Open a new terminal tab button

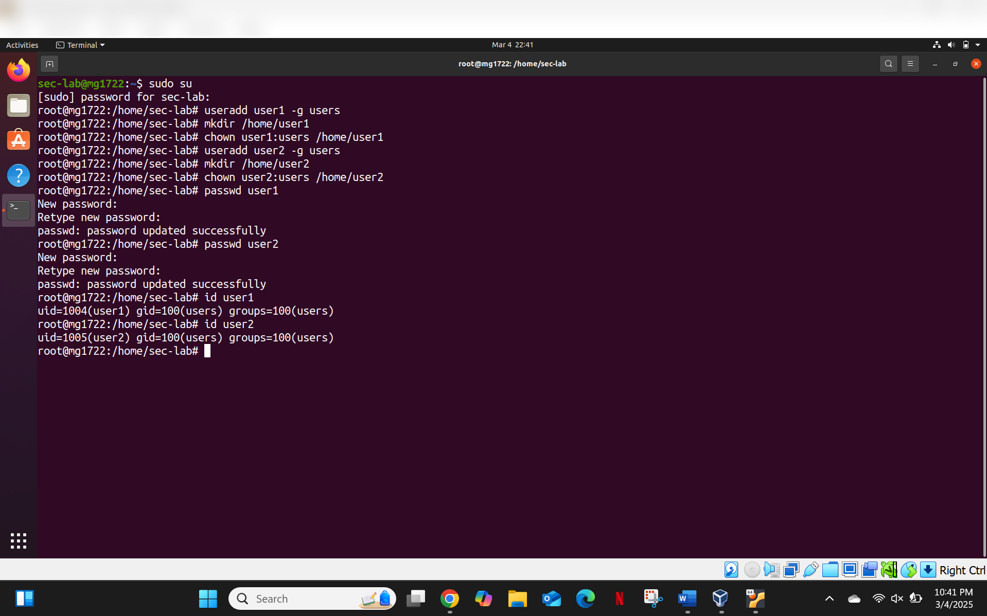[x=49, y=64]
